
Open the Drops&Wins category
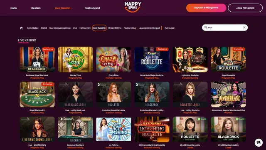point(115,28)
